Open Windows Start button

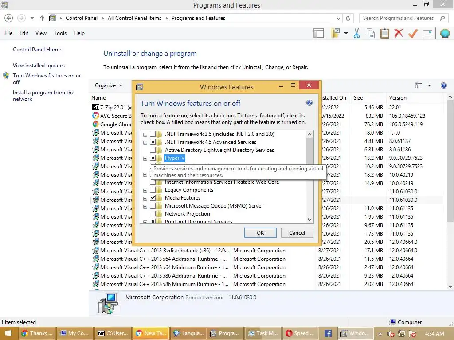pos(8,333)
